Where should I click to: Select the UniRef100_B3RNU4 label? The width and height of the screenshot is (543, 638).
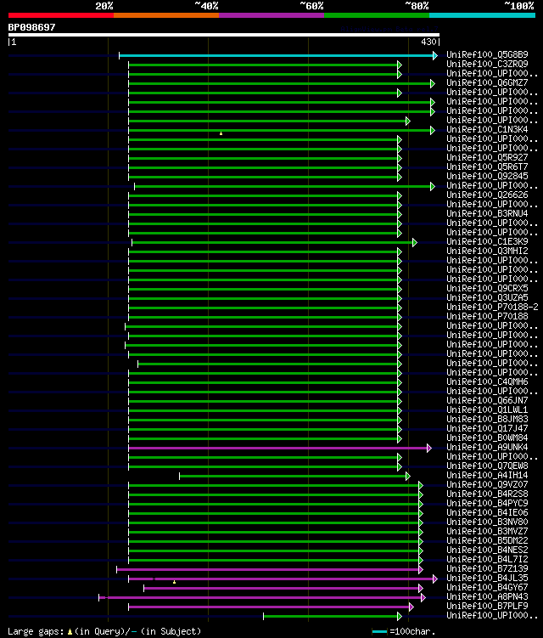(487, 213)
